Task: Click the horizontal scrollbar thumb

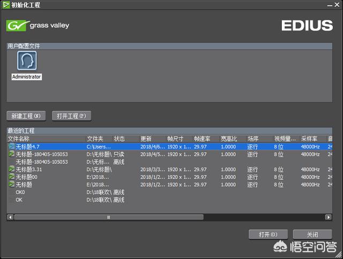Action: pos(109,217)
